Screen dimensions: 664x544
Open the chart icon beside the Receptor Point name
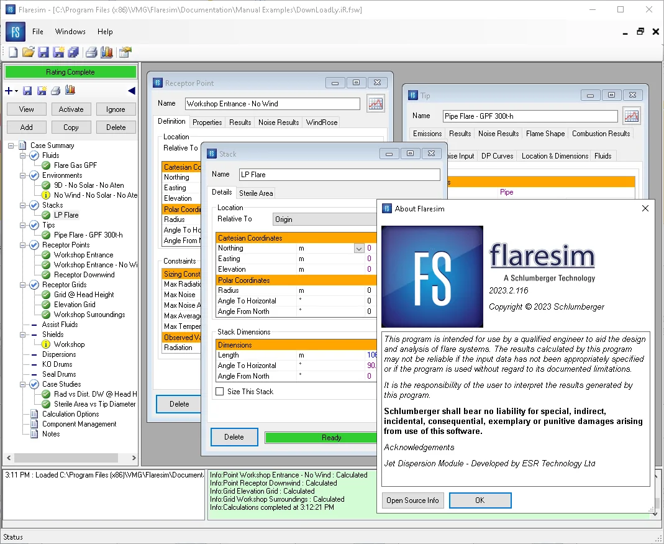tap(376, 103)
